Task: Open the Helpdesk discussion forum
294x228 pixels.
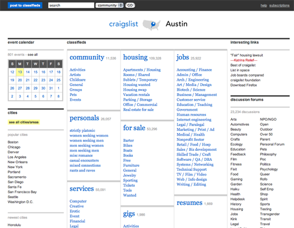Action: coord(238,199)
